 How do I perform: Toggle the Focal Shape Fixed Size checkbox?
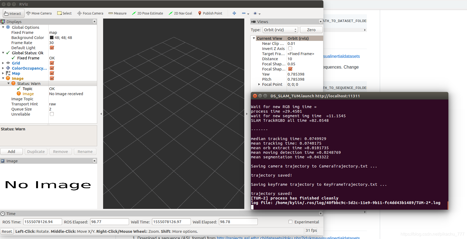[x=290, y=69]
